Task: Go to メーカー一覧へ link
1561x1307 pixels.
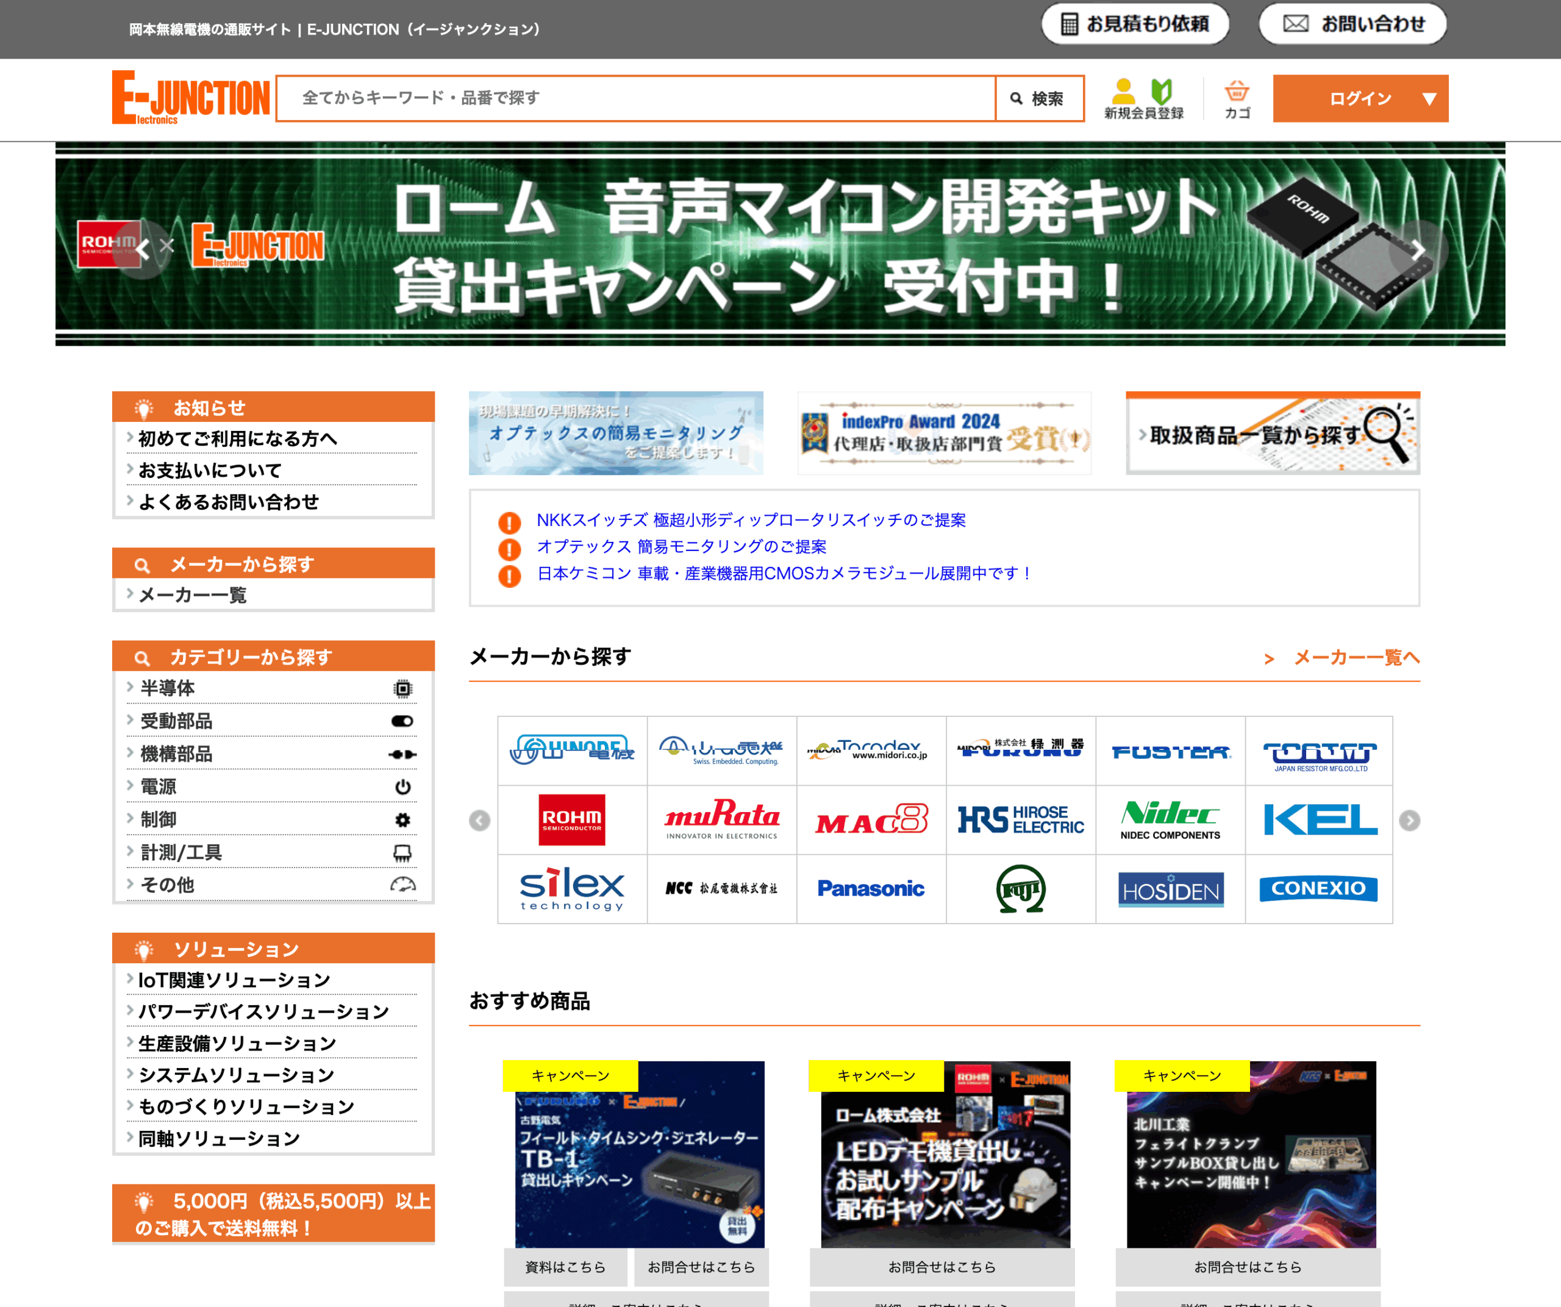Action: pos(1343,657)
